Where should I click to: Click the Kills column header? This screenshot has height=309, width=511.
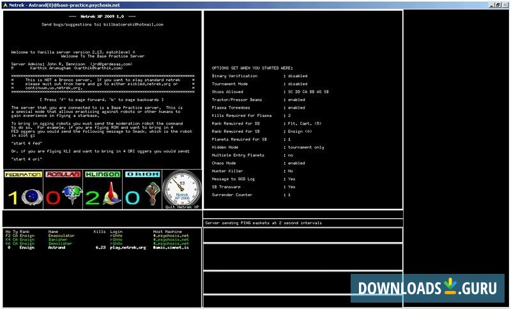pyautogui.click(x=100, y=232)
